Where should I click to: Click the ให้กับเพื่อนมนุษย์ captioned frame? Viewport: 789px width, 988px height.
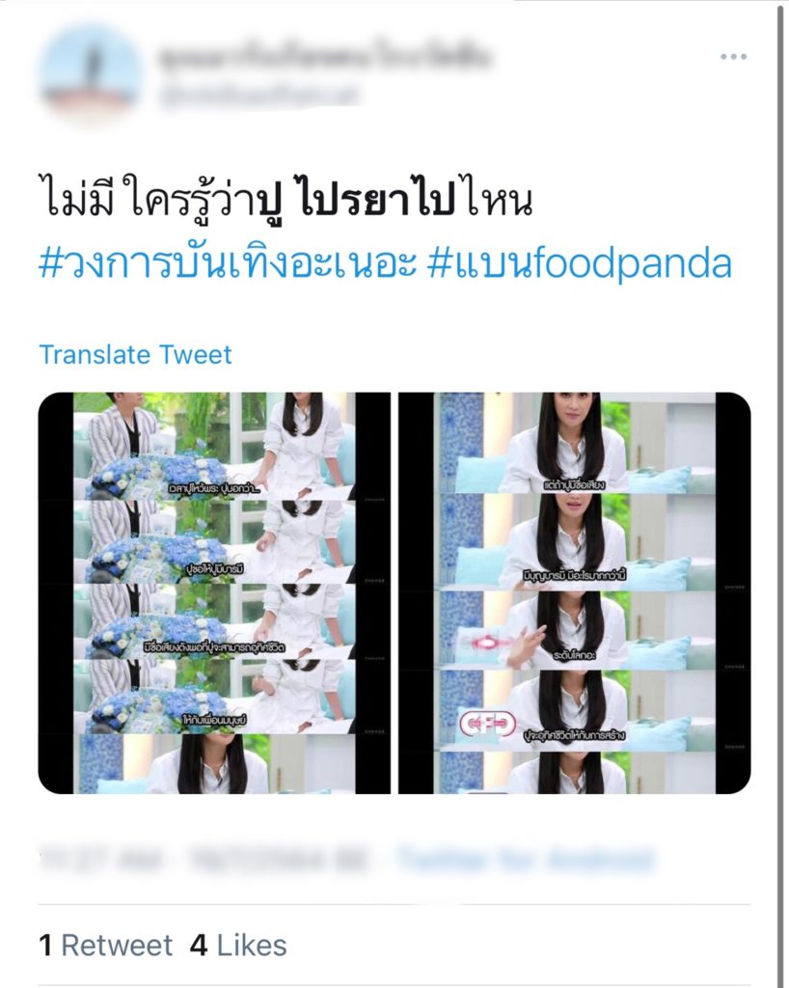(x=215, y=697)
